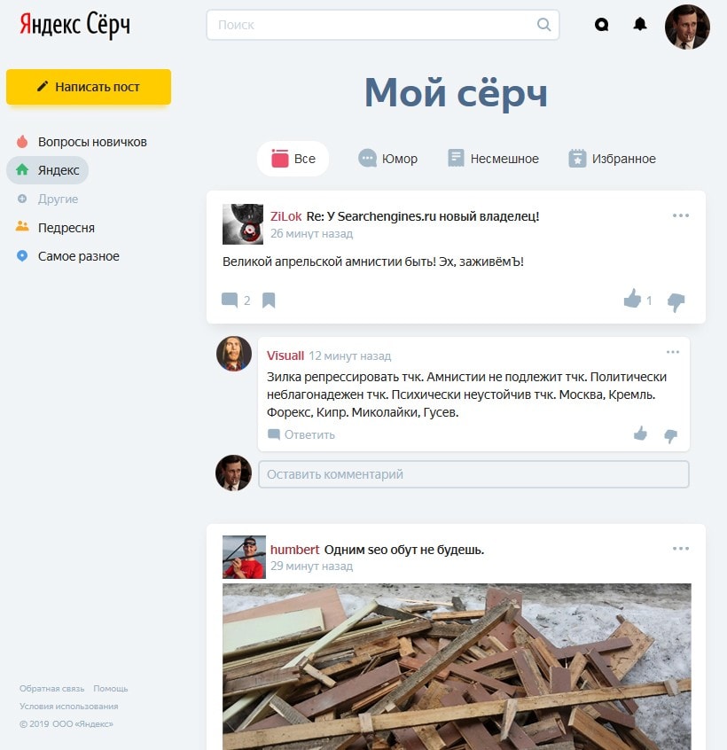This screenshot has width=727, height=750.
Task: Click the Оставить комментарий input field
Action: pyautogui.click(x=473, y=474)
